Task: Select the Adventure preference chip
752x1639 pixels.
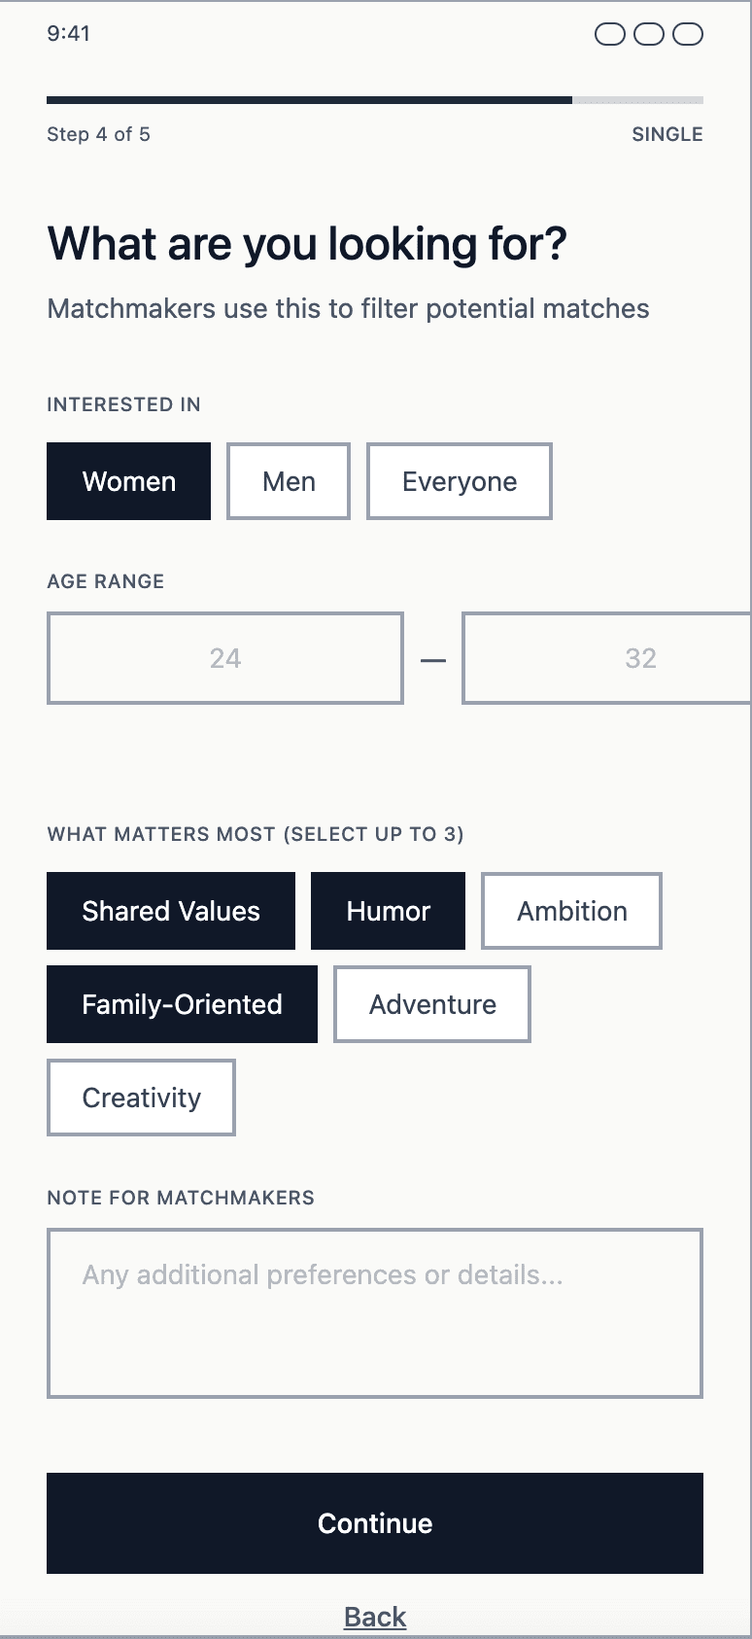Action: click(431, 1004)
